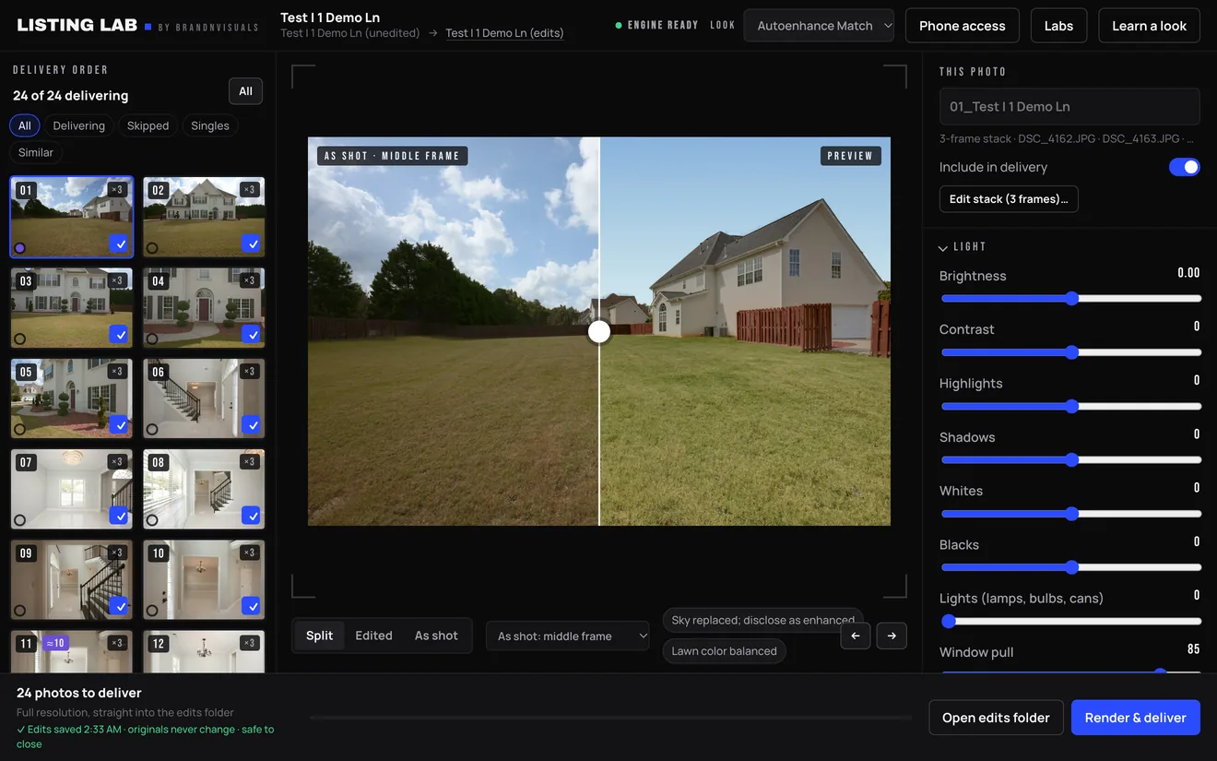1217x761 pixels.
Task: Open the 'As shot: middle frame' dropdown
Action: tap(567, 636)
